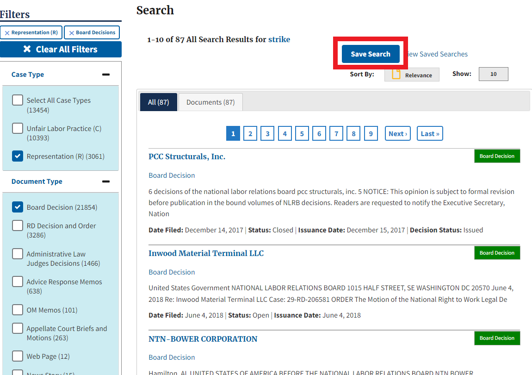Image resolution: width=532 pixels, height=375 pixels.
Task: Tick the RD Decision and Order checkbox
Action: pyautogui.click(x=18, y=226)
